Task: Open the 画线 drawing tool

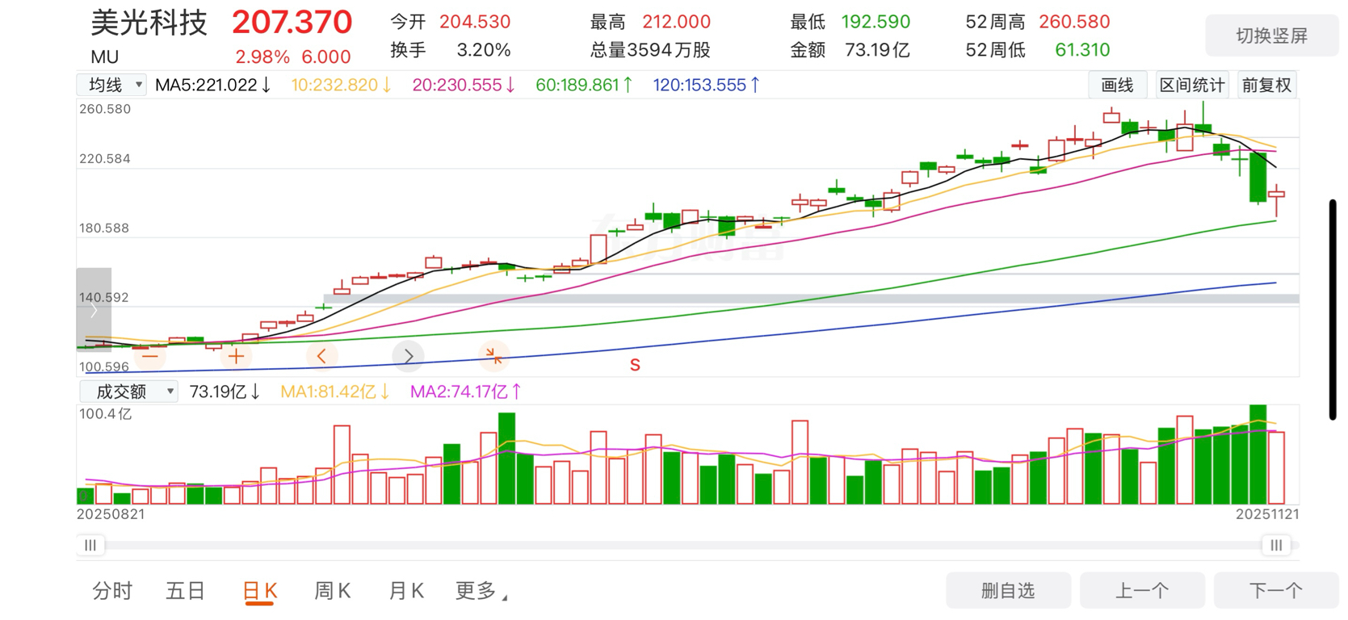Action: (1118, 85)
